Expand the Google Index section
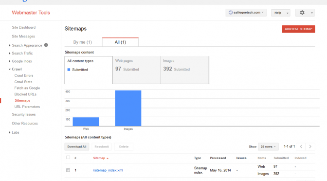This screenshot has height=181, width=327. pos(10,61)
